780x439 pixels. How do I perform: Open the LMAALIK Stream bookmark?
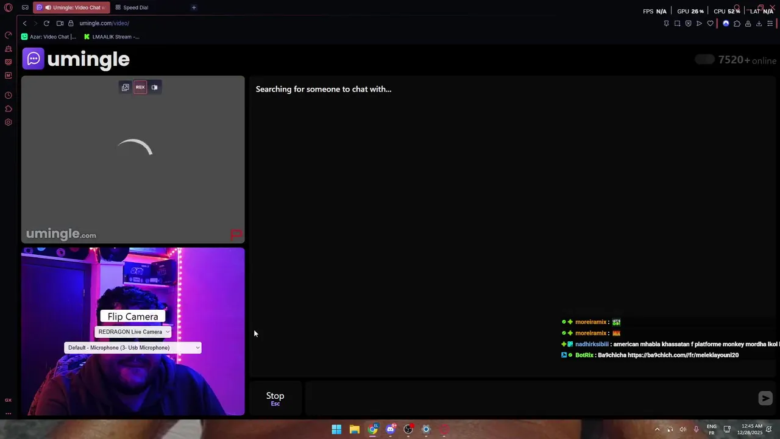[112, 37]
